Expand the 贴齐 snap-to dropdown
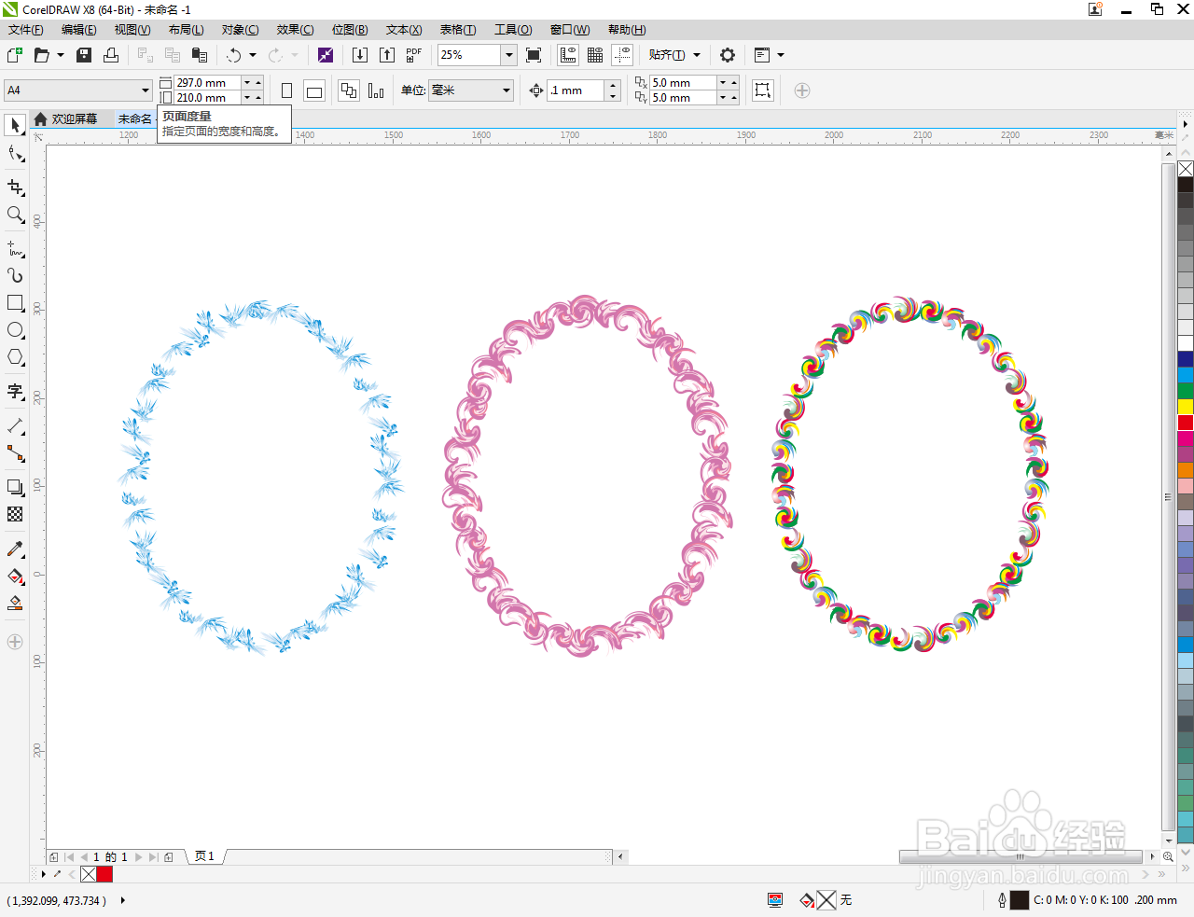Image resolution: width=1194 pixels, height=917 pixels. [x=697, y=55]
